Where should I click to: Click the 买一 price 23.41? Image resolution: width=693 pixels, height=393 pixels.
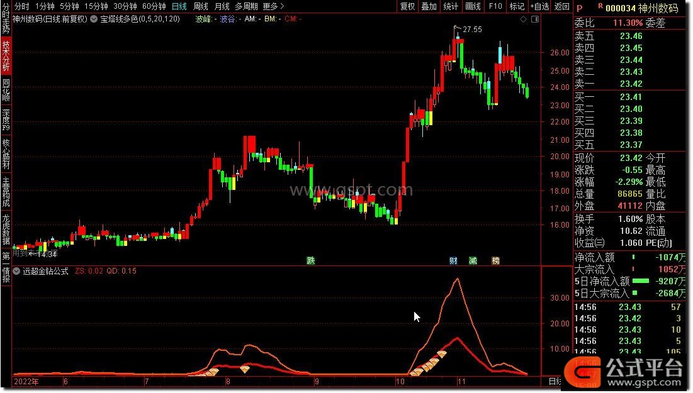click(631, 97)
